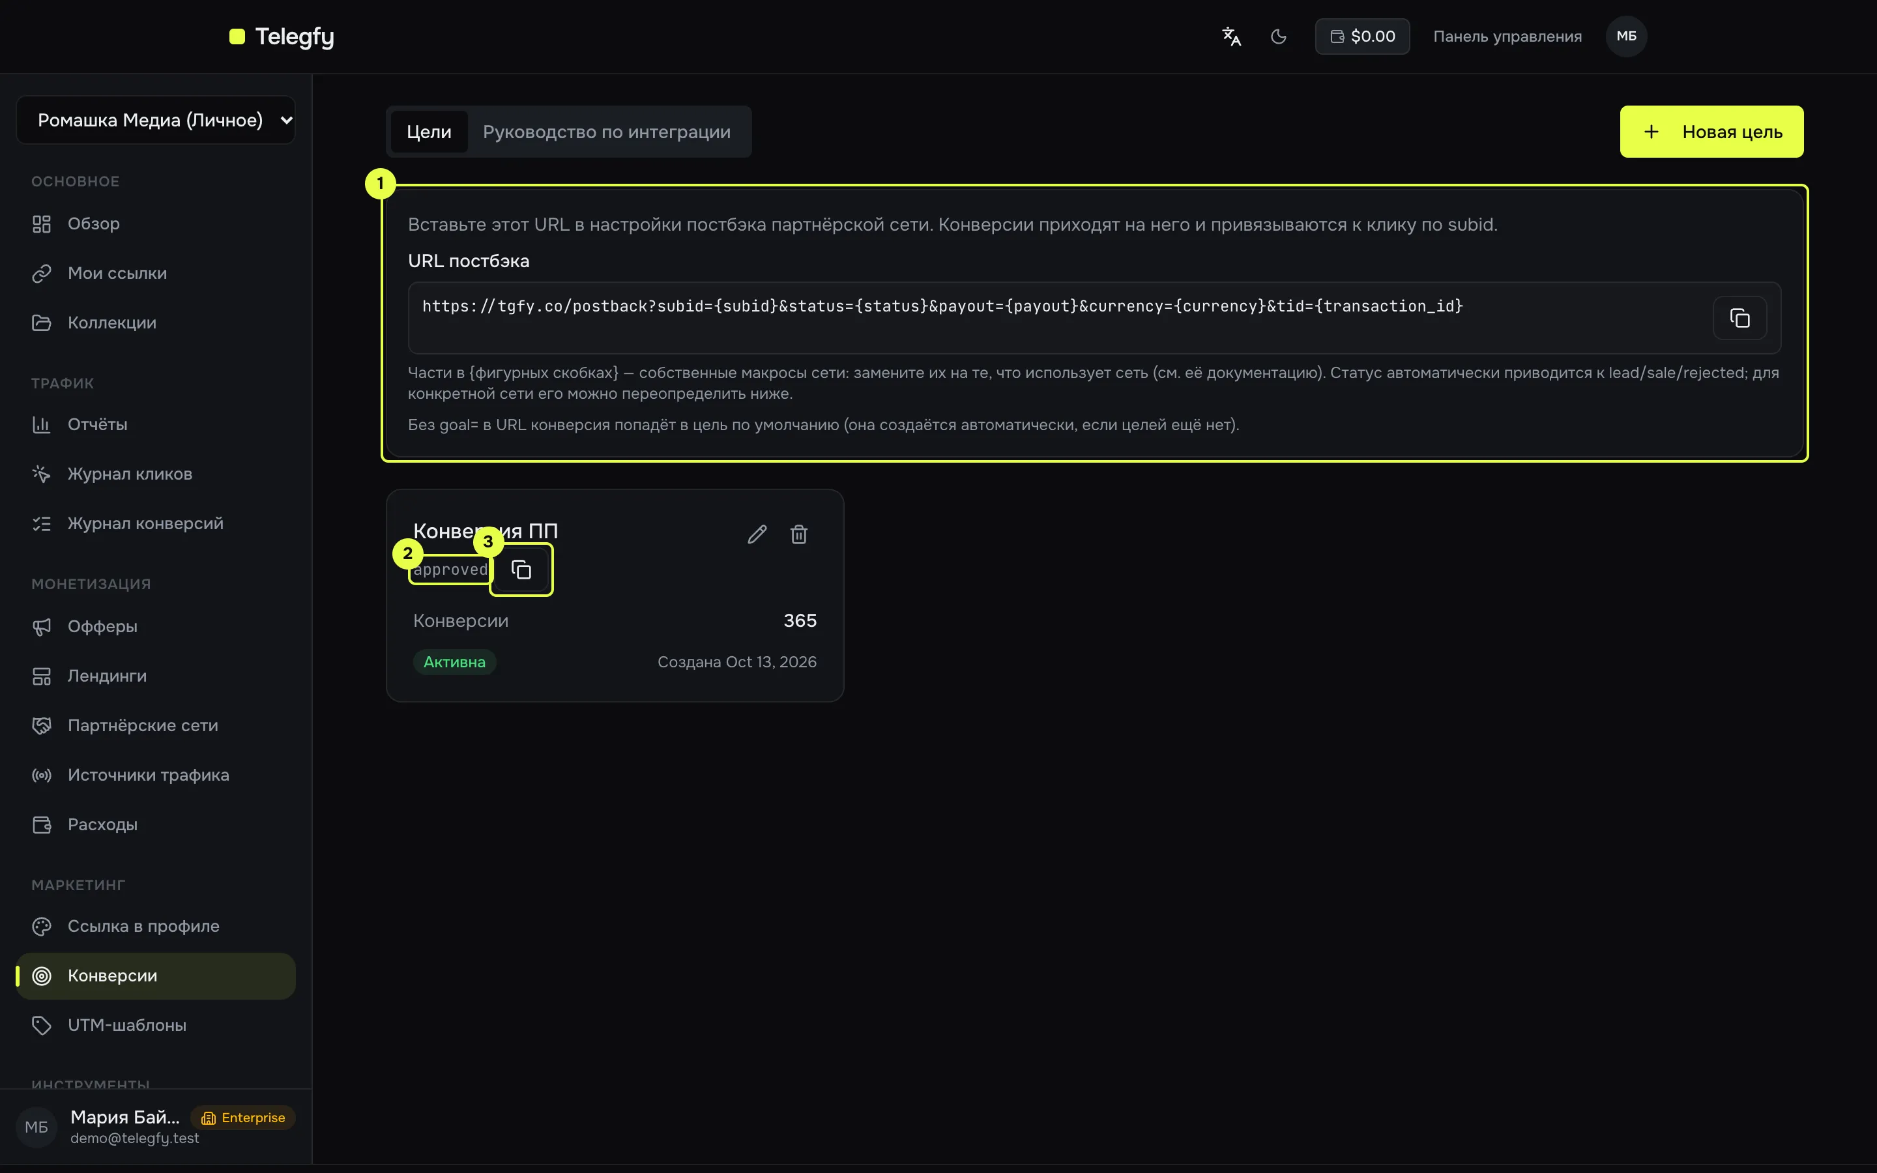Click the 365 conversions value
The height and width of the screenshot is (1173, 1877).
tap(800, 620)
